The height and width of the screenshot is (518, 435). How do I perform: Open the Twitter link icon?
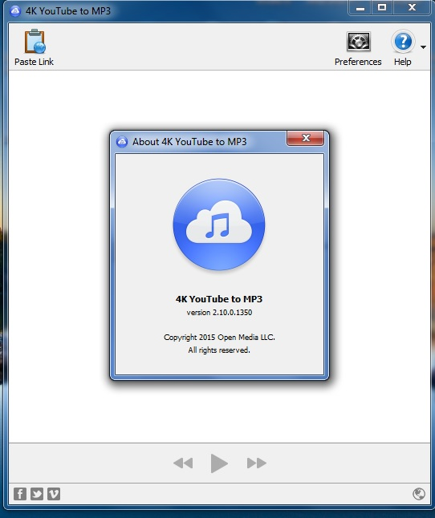click(x=37, y=494)
